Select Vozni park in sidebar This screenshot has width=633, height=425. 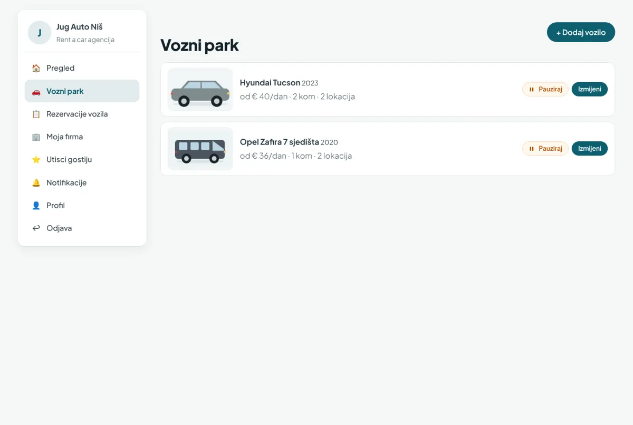point(82,91)
